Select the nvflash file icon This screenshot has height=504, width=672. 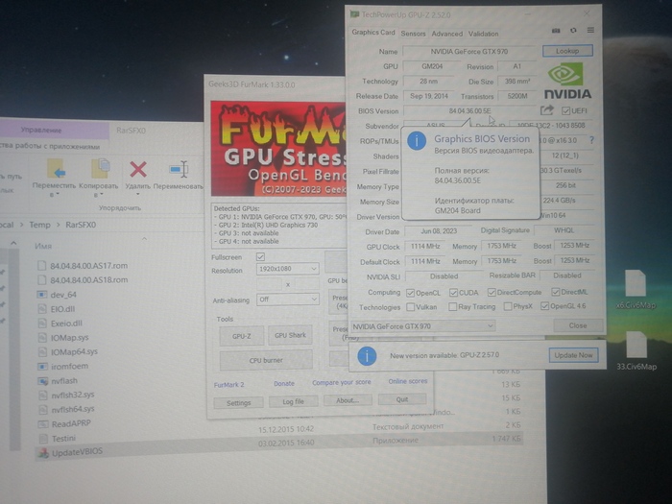click(42, 381)
